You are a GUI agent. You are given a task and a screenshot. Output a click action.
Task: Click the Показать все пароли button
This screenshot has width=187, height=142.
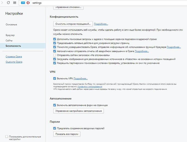(x=67, y=134)
